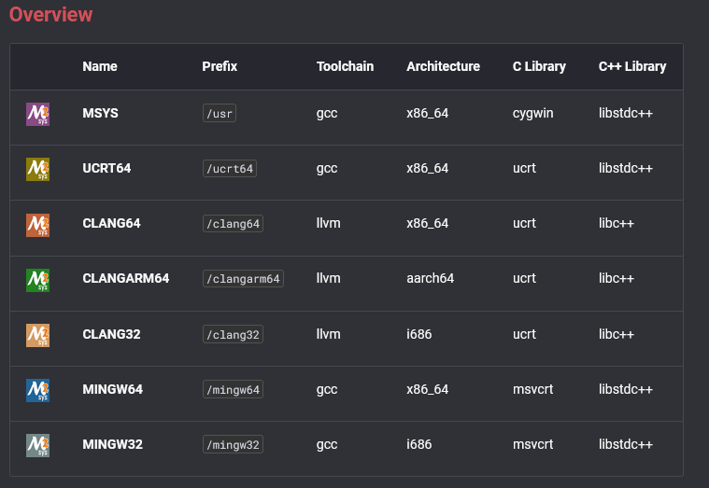Click x86_64 architecture in UCRT64 row
Viewport: 709px width, 488px height.
tap(427, 169)
